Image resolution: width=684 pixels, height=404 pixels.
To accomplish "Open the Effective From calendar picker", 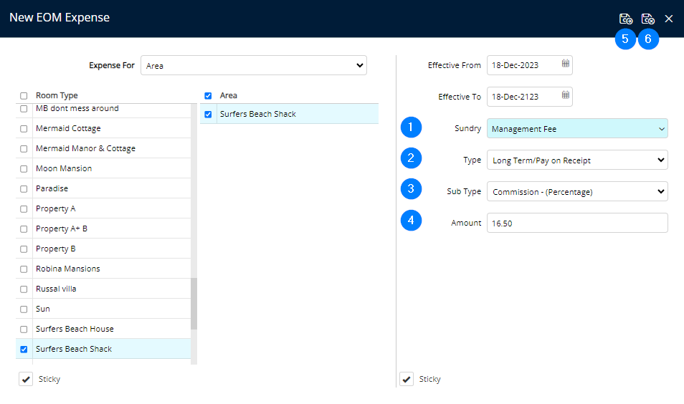I will 566,64.
